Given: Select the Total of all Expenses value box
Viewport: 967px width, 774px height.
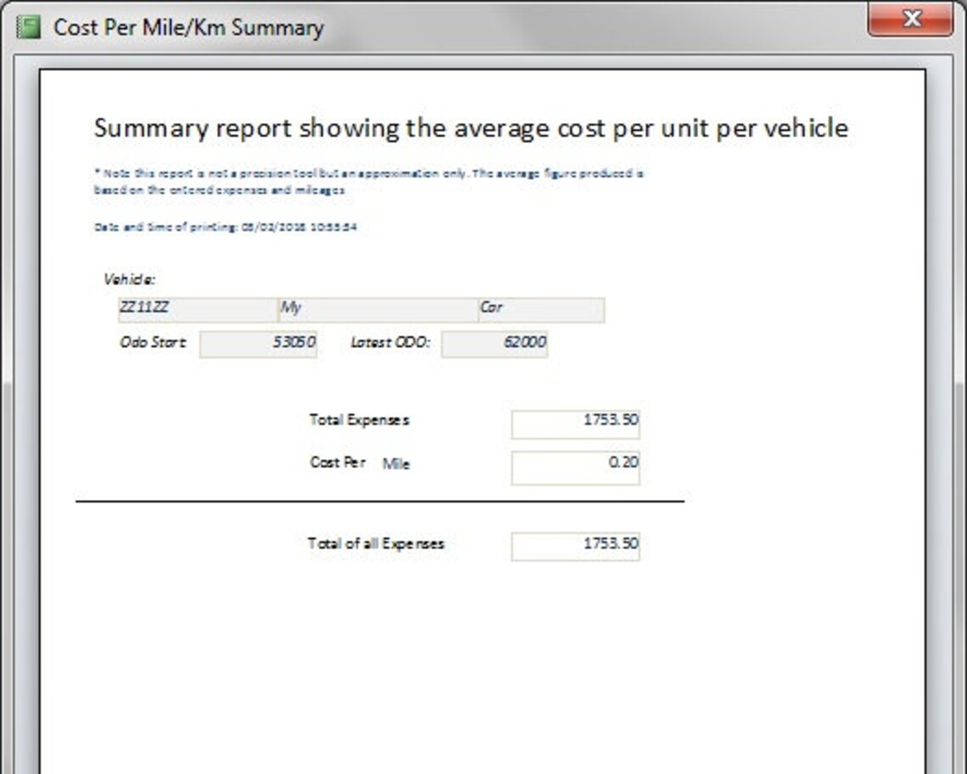Looking at the screenshot, I should [575, 546].
